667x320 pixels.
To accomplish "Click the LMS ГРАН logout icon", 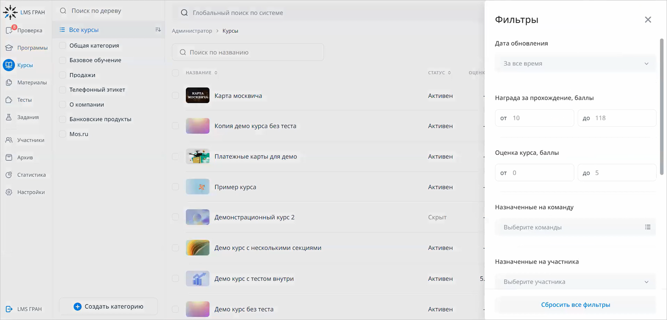I will (9, 309).
